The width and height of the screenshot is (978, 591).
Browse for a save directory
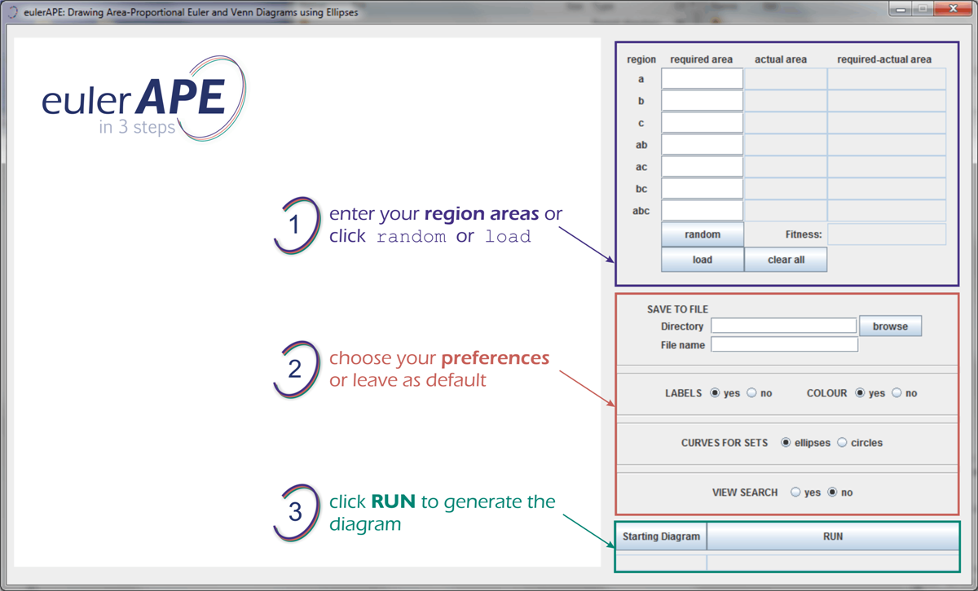[890, 326]
